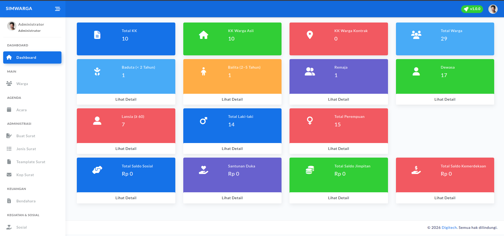The height and width of the screenshot is (236, 504).
Task: Click the SIMWARGA brand logo text
Action: (19, 8)
